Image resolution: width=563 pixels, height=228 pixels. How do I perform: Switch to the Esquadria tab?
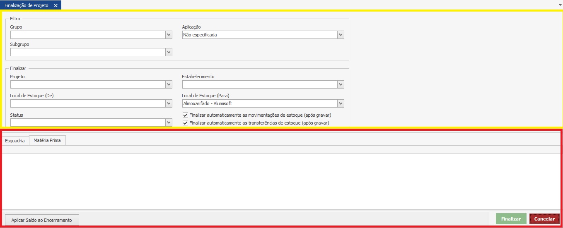pyautogui.click(x=15, y=141)
